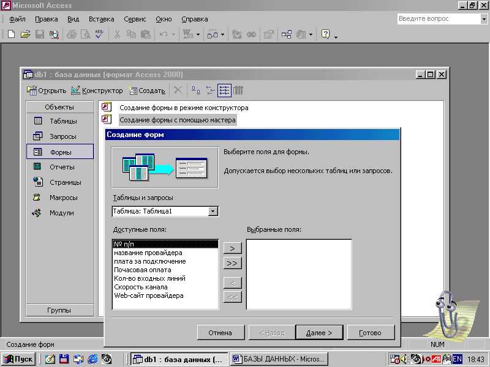490x367 pixels.
Task: Switch to БАЗЫ ДАННЫХ Word taskbar button
Action: coord(280,359)
